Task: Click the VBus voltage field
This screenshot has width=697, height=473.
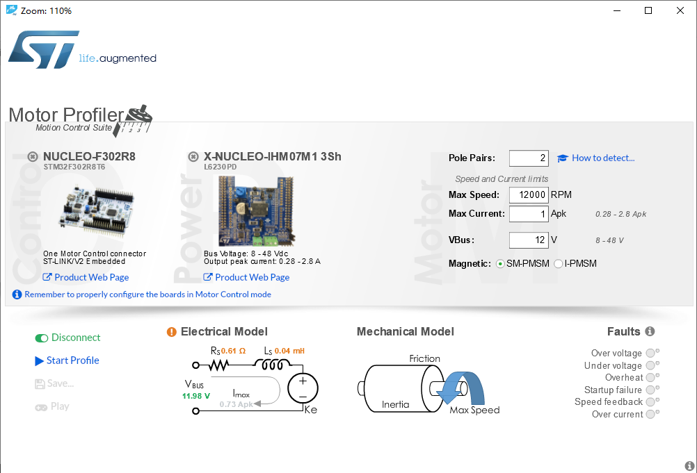Action: coord(529,240)
